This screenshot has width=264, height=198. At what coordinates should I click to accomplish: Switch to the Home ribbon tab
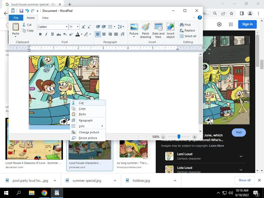click(31, 18)
